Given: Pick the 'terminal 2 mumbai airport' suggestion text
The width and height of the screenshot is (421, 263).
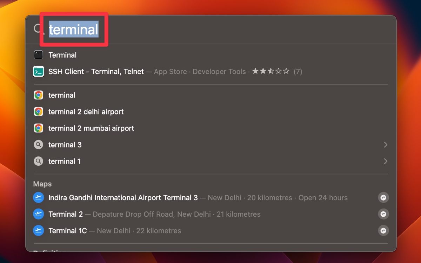Looking at the screenshot, I should point(91,128).
